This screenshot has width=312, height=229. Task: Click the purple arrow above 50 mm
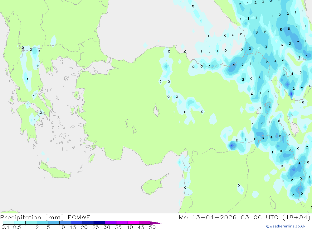click(x=156, y=223)
